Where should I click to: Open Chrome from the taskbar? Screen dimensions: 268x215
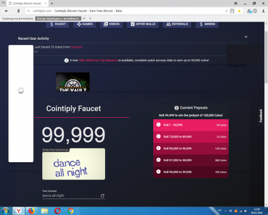tap(71, 211)
